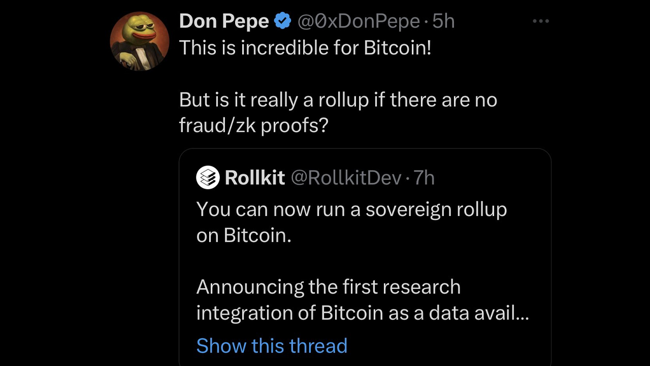
Task: Open the Don Pepe display name
Action: click(x=224, y=21)
